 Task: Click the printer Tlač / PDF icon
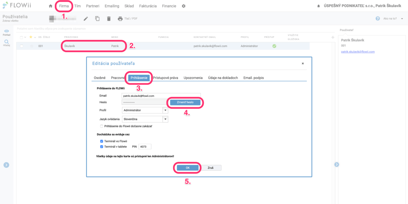(x=120, y=19)
